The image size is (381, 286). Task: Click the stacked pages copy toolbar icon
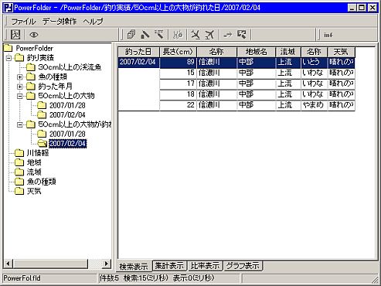click(x=131, y=35)
